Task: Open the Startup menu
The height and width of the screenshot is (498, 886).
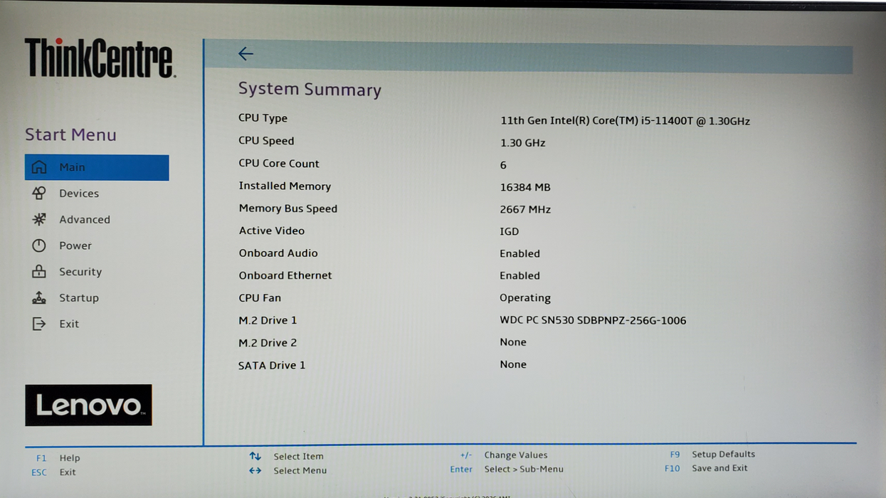Action: (x=79, y=298)
